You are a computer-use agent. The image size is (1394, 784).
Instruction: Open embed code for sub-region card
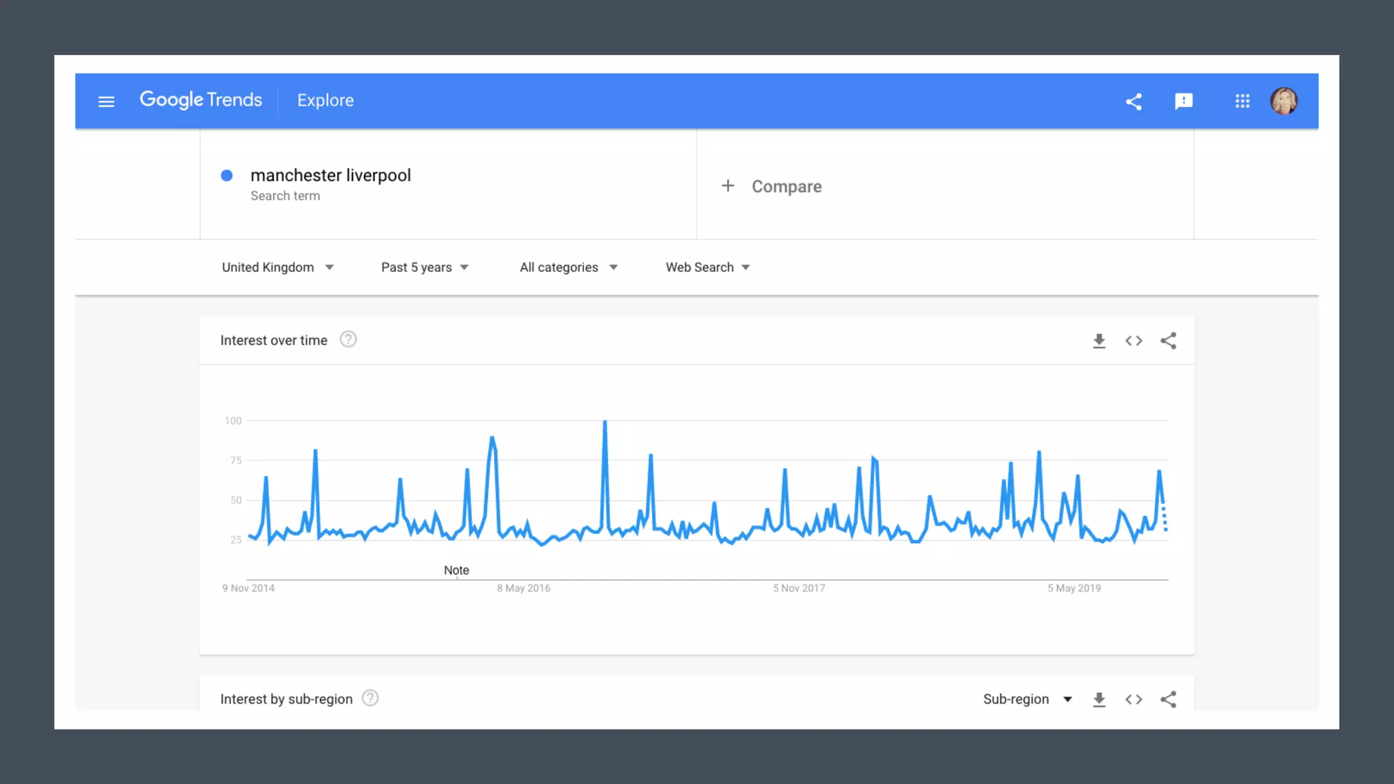1133,700
